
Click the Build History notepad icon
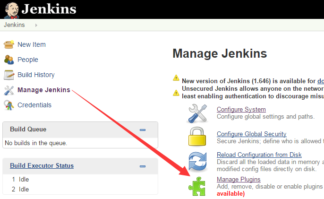click(x=9, y=75)
